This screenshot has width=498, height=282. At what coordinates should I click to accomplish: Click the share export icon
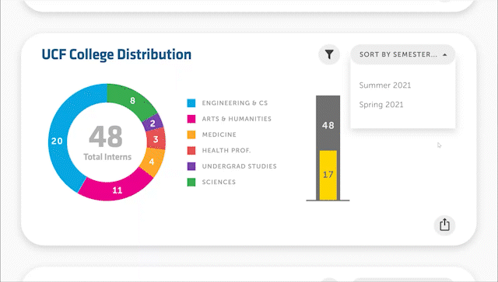(444, 225)
